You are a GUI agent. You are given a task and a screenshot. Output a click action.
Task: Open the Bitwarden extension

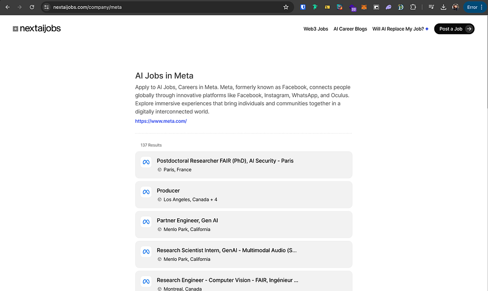[303, 7]
